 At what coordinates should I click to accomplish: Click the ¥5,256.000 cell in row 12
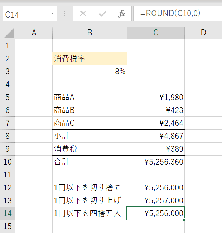(x=156, y=188)
